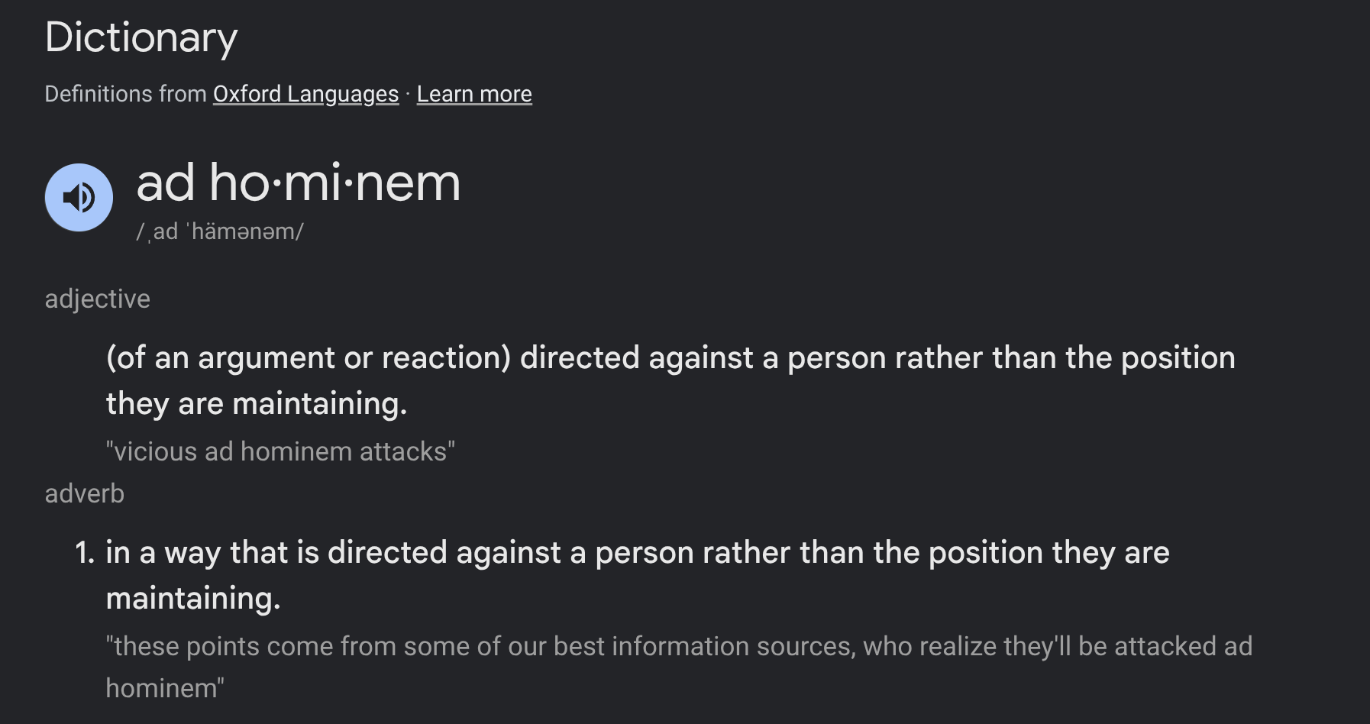The height and width of the screenshot is (724, 1370).
Task: Click "attacked ad" in the last example sentence
Action: tap(1183, 646)
